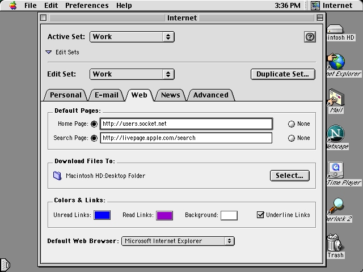Select None for Home Page
Screen dimensions: 363x272
point(291,124)
